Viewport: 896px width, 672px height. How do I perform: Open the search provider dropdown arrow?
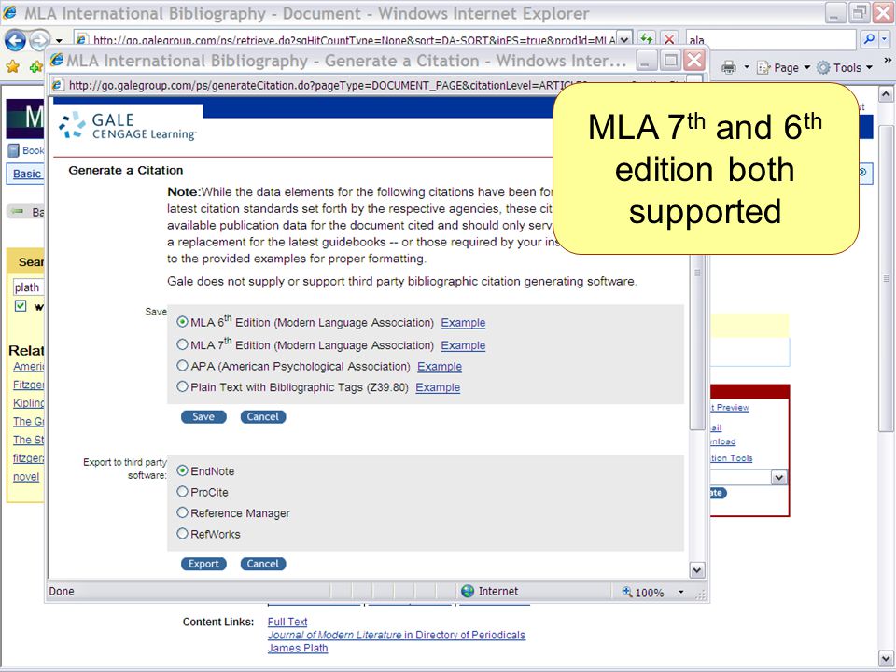point(885,39)
